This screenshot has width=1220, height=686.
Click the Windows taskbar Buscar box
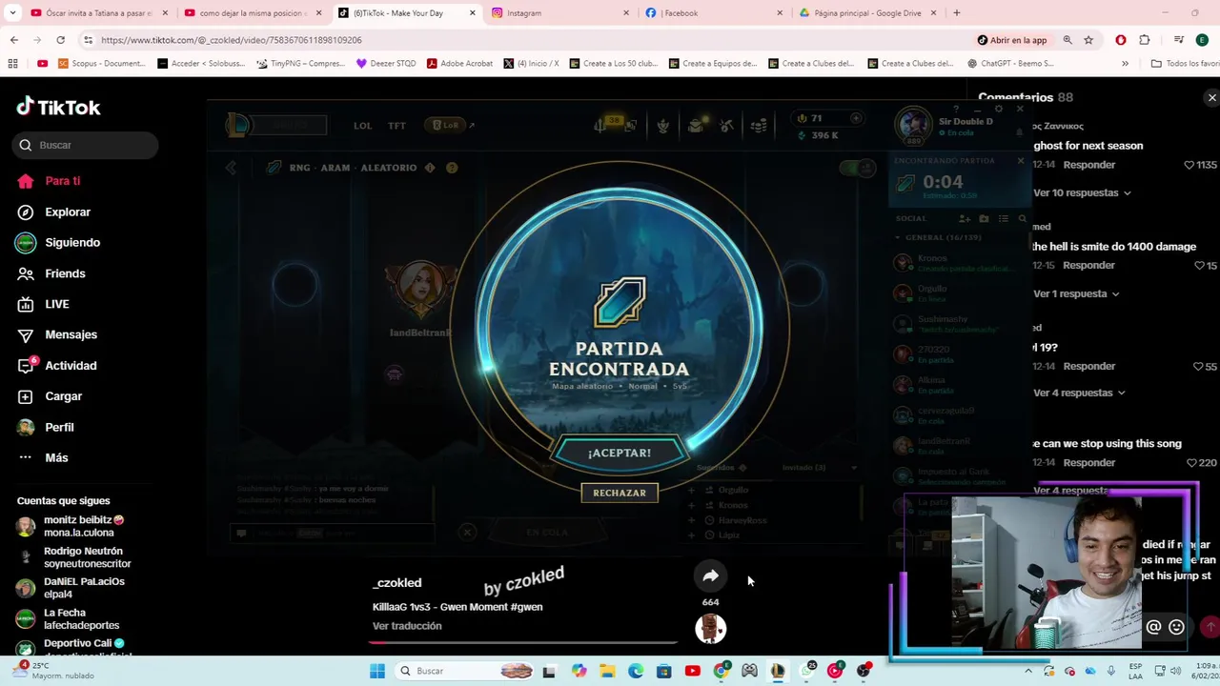(x=465, y=671)
